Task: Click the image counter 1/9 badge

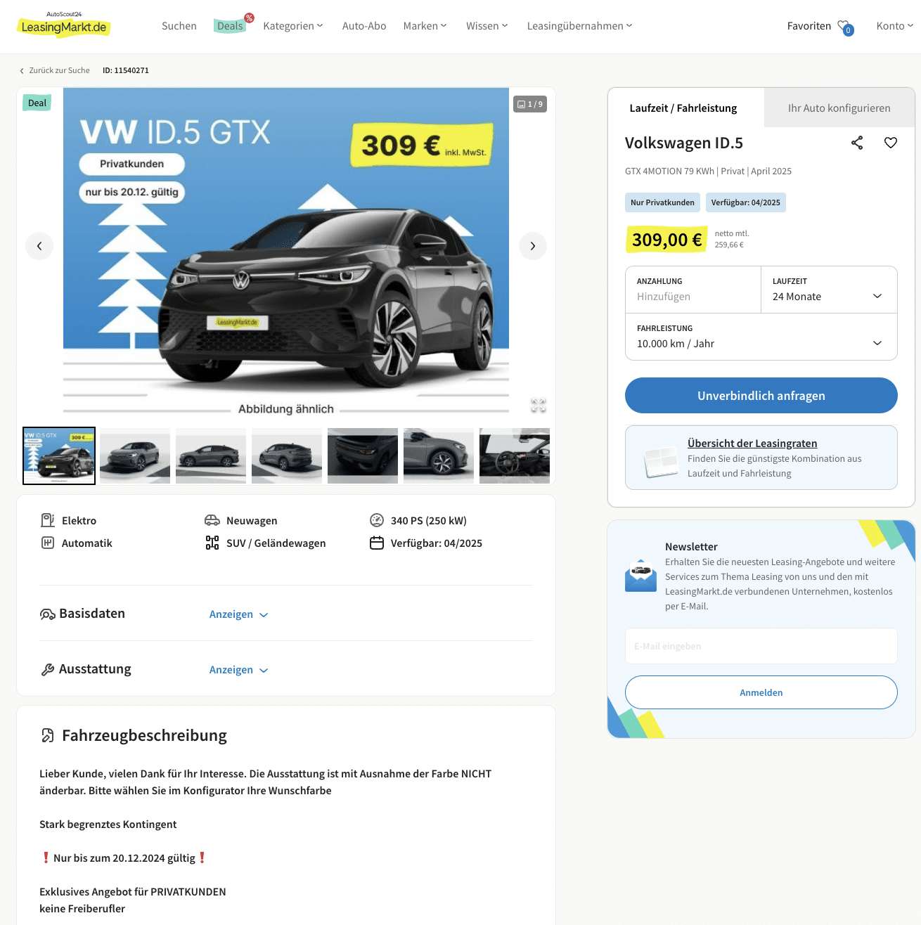Action: (530, 104)
